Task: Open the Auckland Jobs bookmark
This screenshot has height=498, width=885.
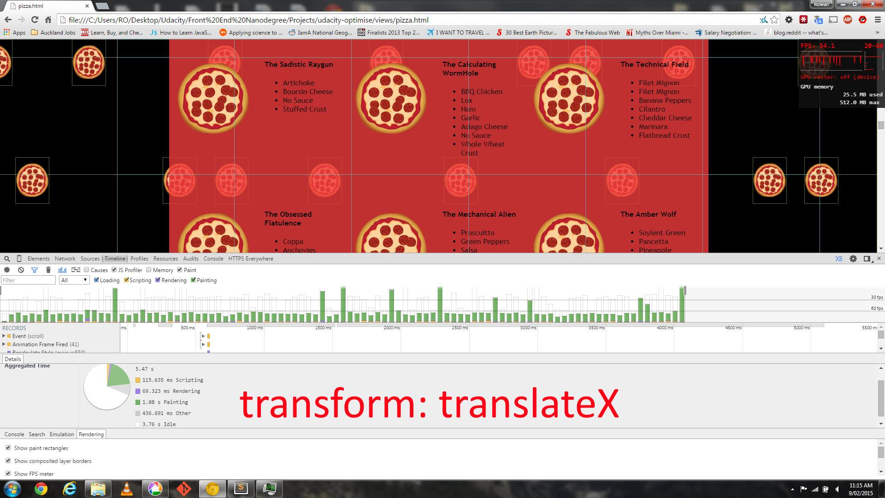Action: point(53,33)
